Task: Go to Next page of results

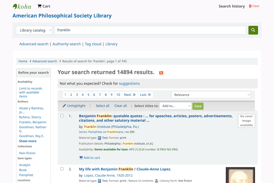Action: [x=130, y=95]
